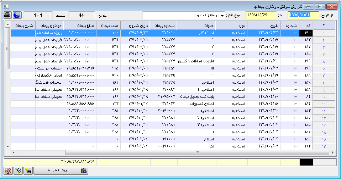Select the duration cell "۱۸۳"
Screen dimensions: 341x179
tap(109, 83)
